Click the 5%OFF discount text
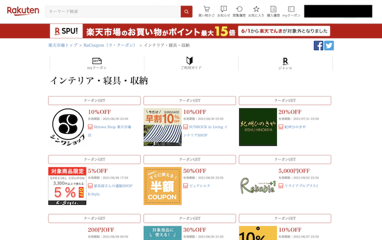This screenshot has width=382, height=240. [x=98, y=171]
